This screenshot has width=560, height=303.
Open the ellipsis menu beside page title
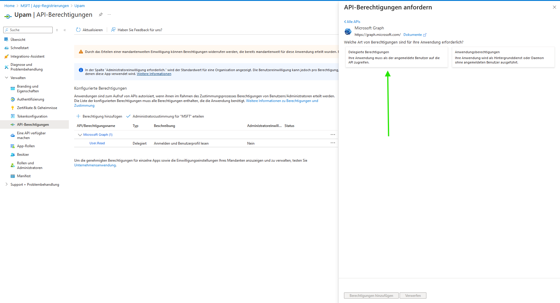(109, 14)
